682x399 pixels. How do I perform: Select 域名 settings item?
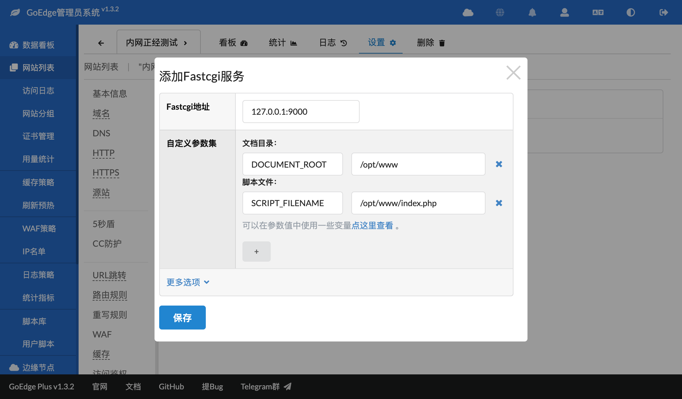[x=101, y=113]
